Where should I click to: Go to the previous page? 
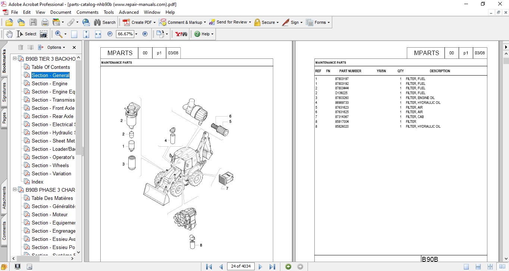tap(221, 267)
